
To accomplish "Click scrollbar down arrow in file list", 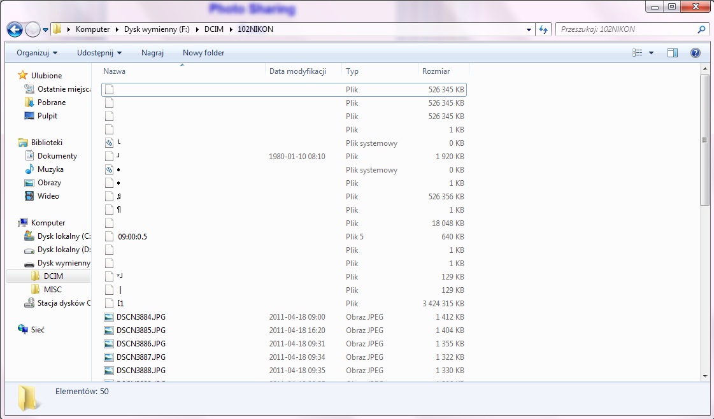I will 705,376.
